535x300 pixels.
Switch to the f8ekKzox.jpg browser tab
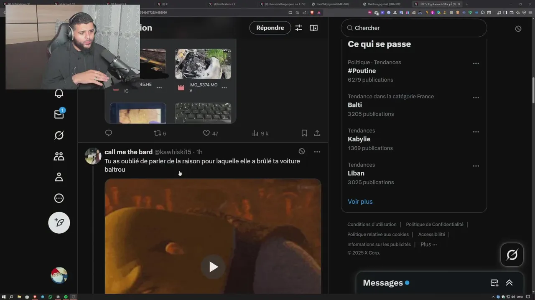[x=385, y=4]
